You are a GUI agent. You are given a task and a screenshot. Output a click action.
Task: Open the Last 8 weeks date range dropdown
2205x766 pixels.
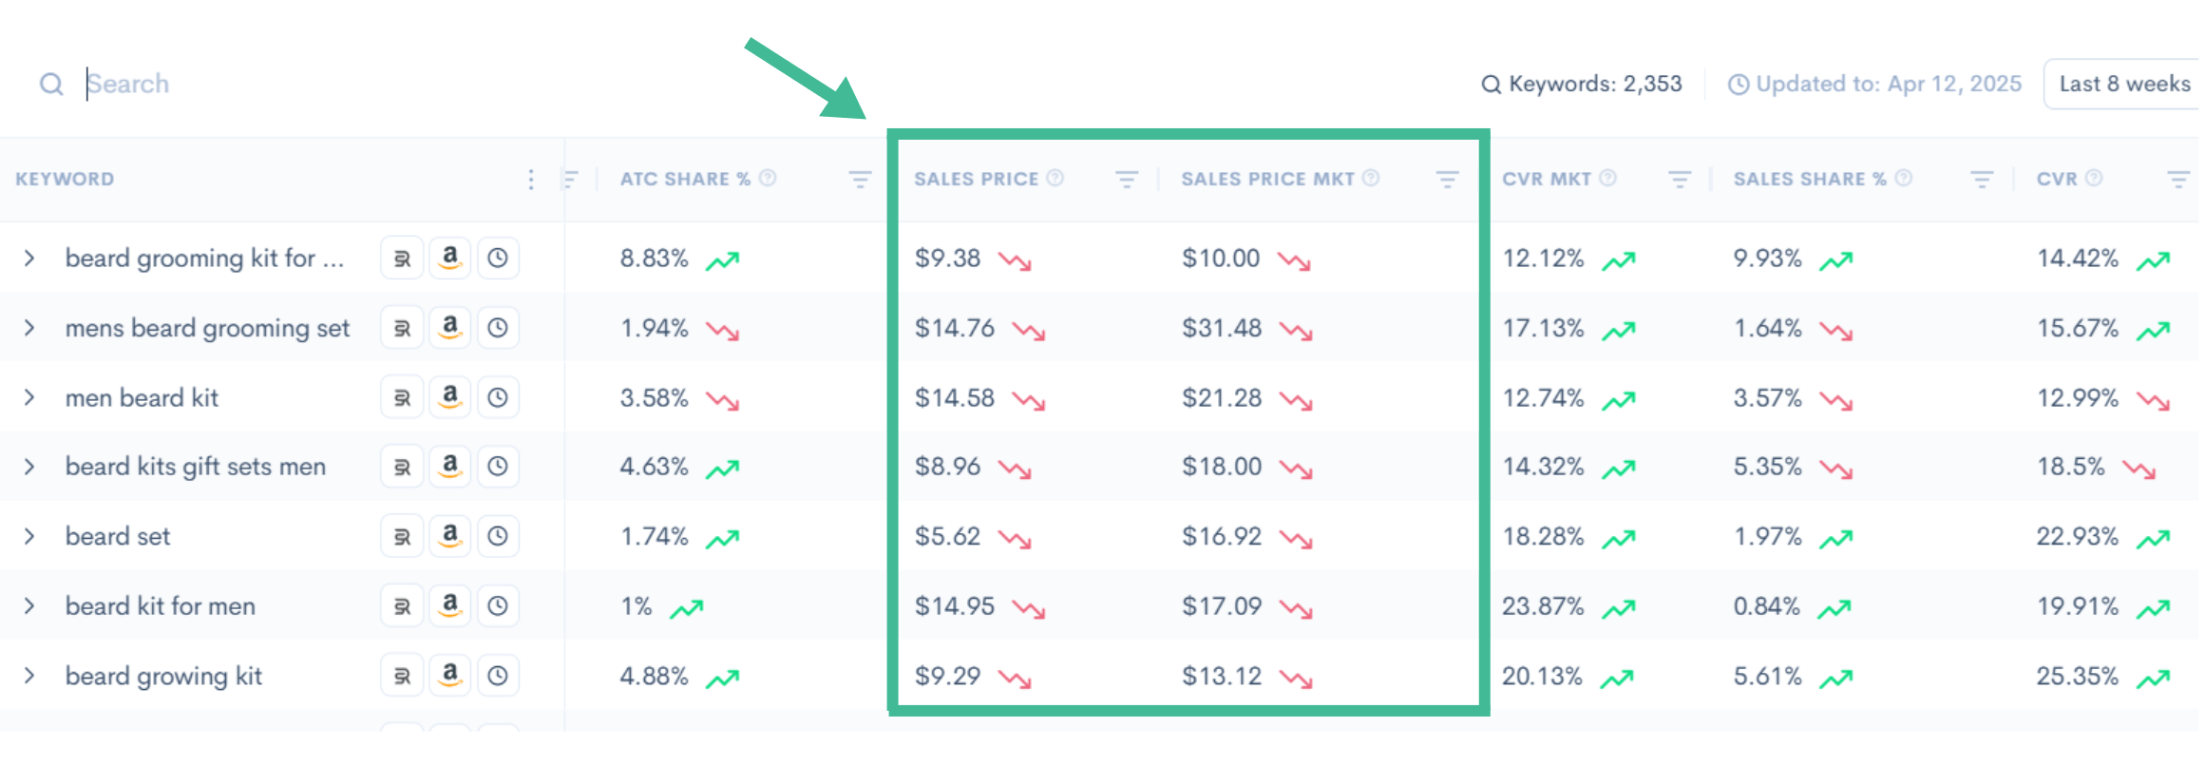pyautogui.click(x=2124, y=84)
